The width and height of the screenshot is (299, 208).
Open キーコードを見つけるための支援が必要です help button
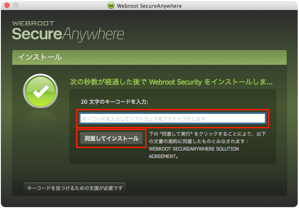[x=75, y=188]
